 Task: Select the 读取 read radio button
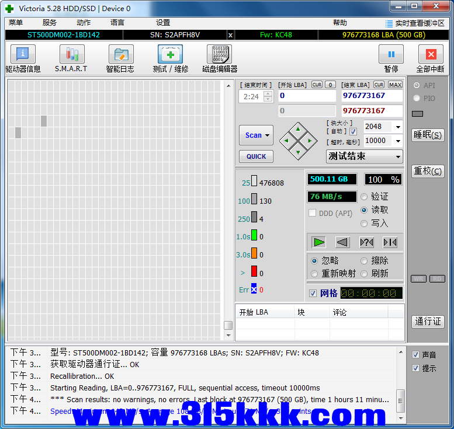click(364, 210)
